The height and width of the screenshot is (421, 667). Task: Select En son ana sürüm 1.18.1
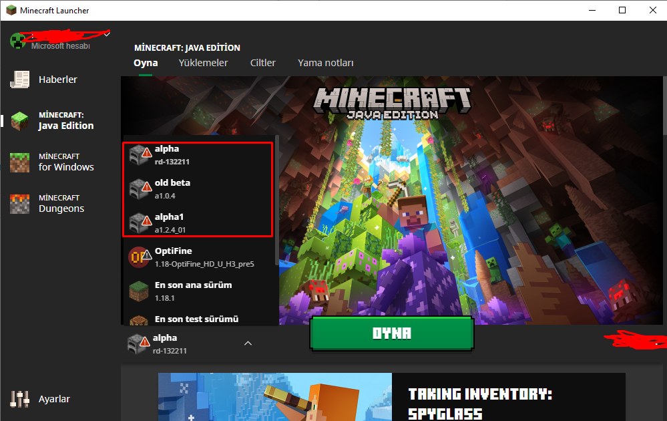(x=199, y=291)
